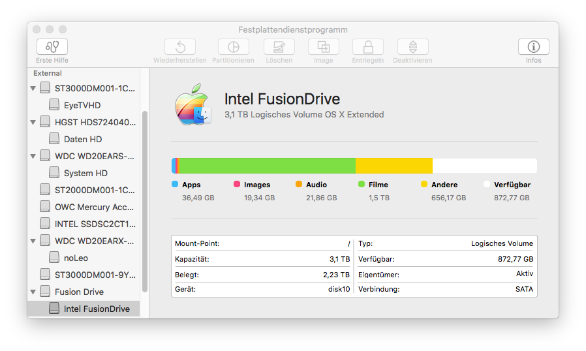Click the blue Apps legend dot
This screenshot has width=586, height=351.
[175, 184]
